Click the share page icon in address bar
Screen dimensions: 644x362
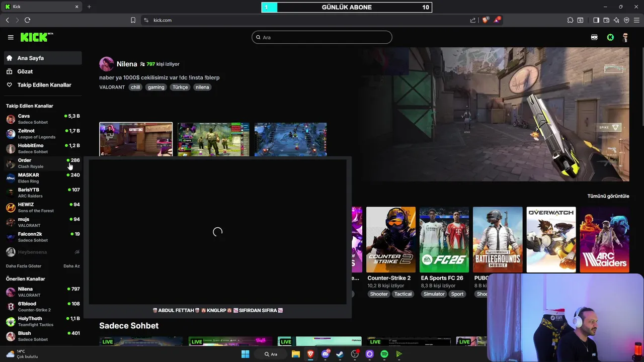point(473,20)
